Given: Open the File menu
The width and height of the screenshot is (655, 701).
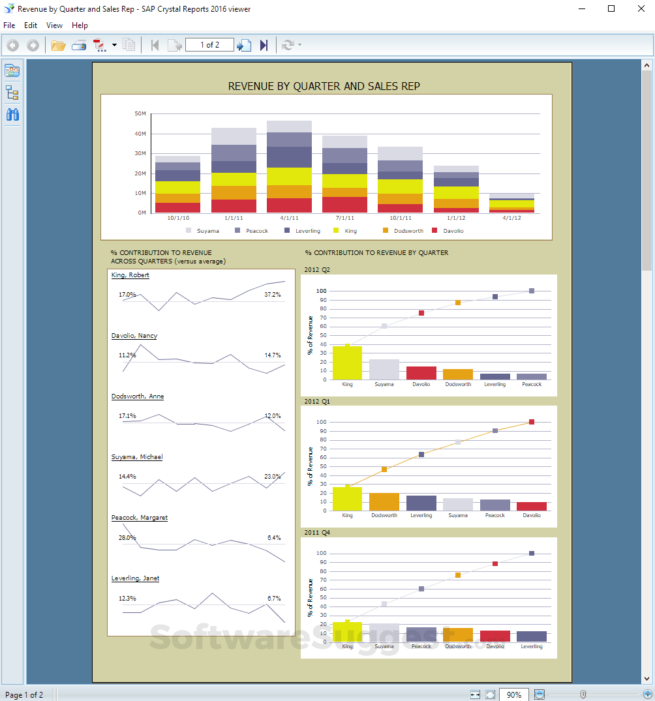Looking at the screenshot, I should [x=9, y=25].
